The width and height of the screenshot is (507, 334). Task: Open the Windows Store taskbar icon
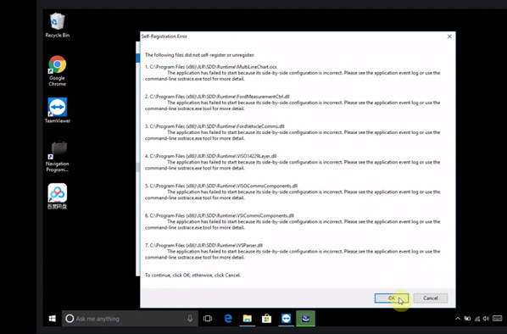(266, 319)
